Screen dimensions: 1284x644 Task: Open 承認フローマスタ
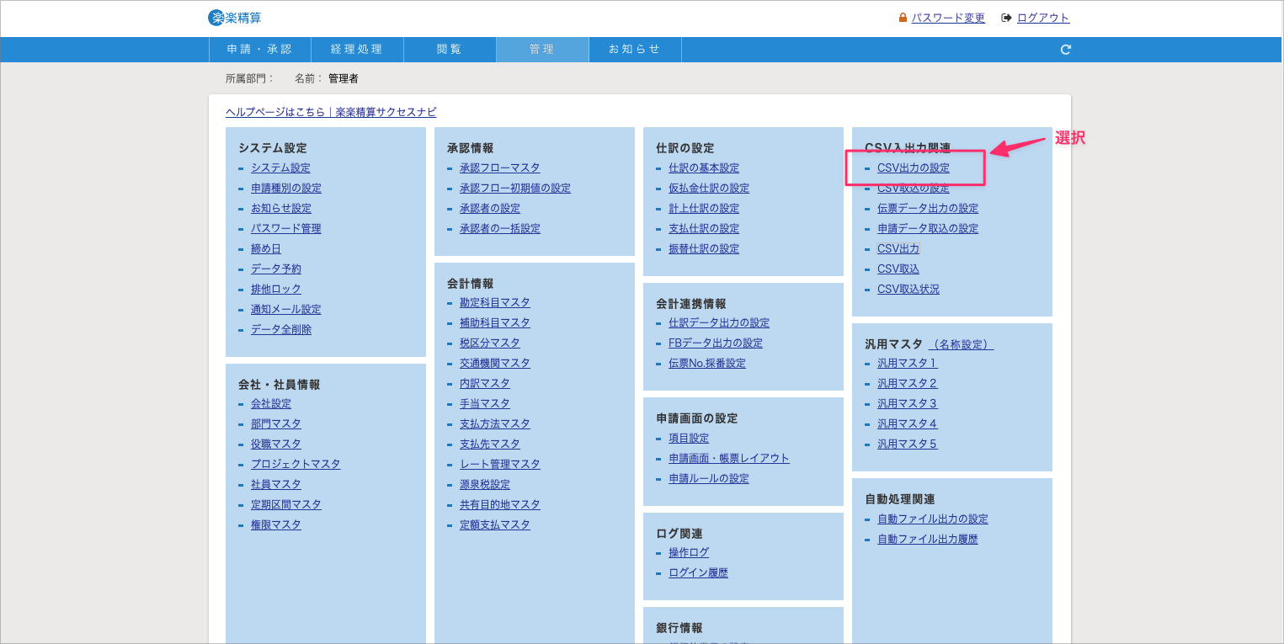(500, 168)
